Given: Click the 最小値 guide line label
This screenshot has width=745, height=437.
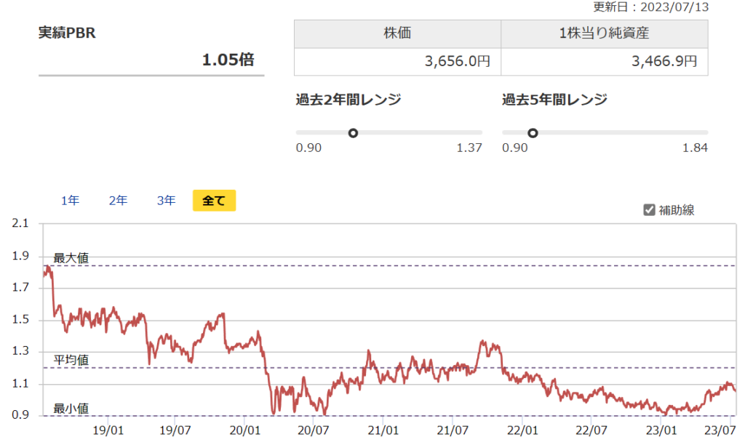Looking at the screenshot, I should pos(71,409).
